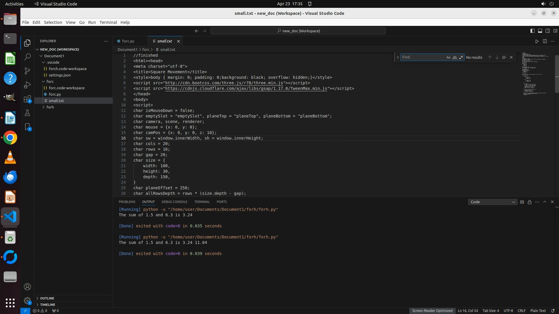This screenshot has width=559, height=314.
Task: Expand the forh folder
Action: 50,107
